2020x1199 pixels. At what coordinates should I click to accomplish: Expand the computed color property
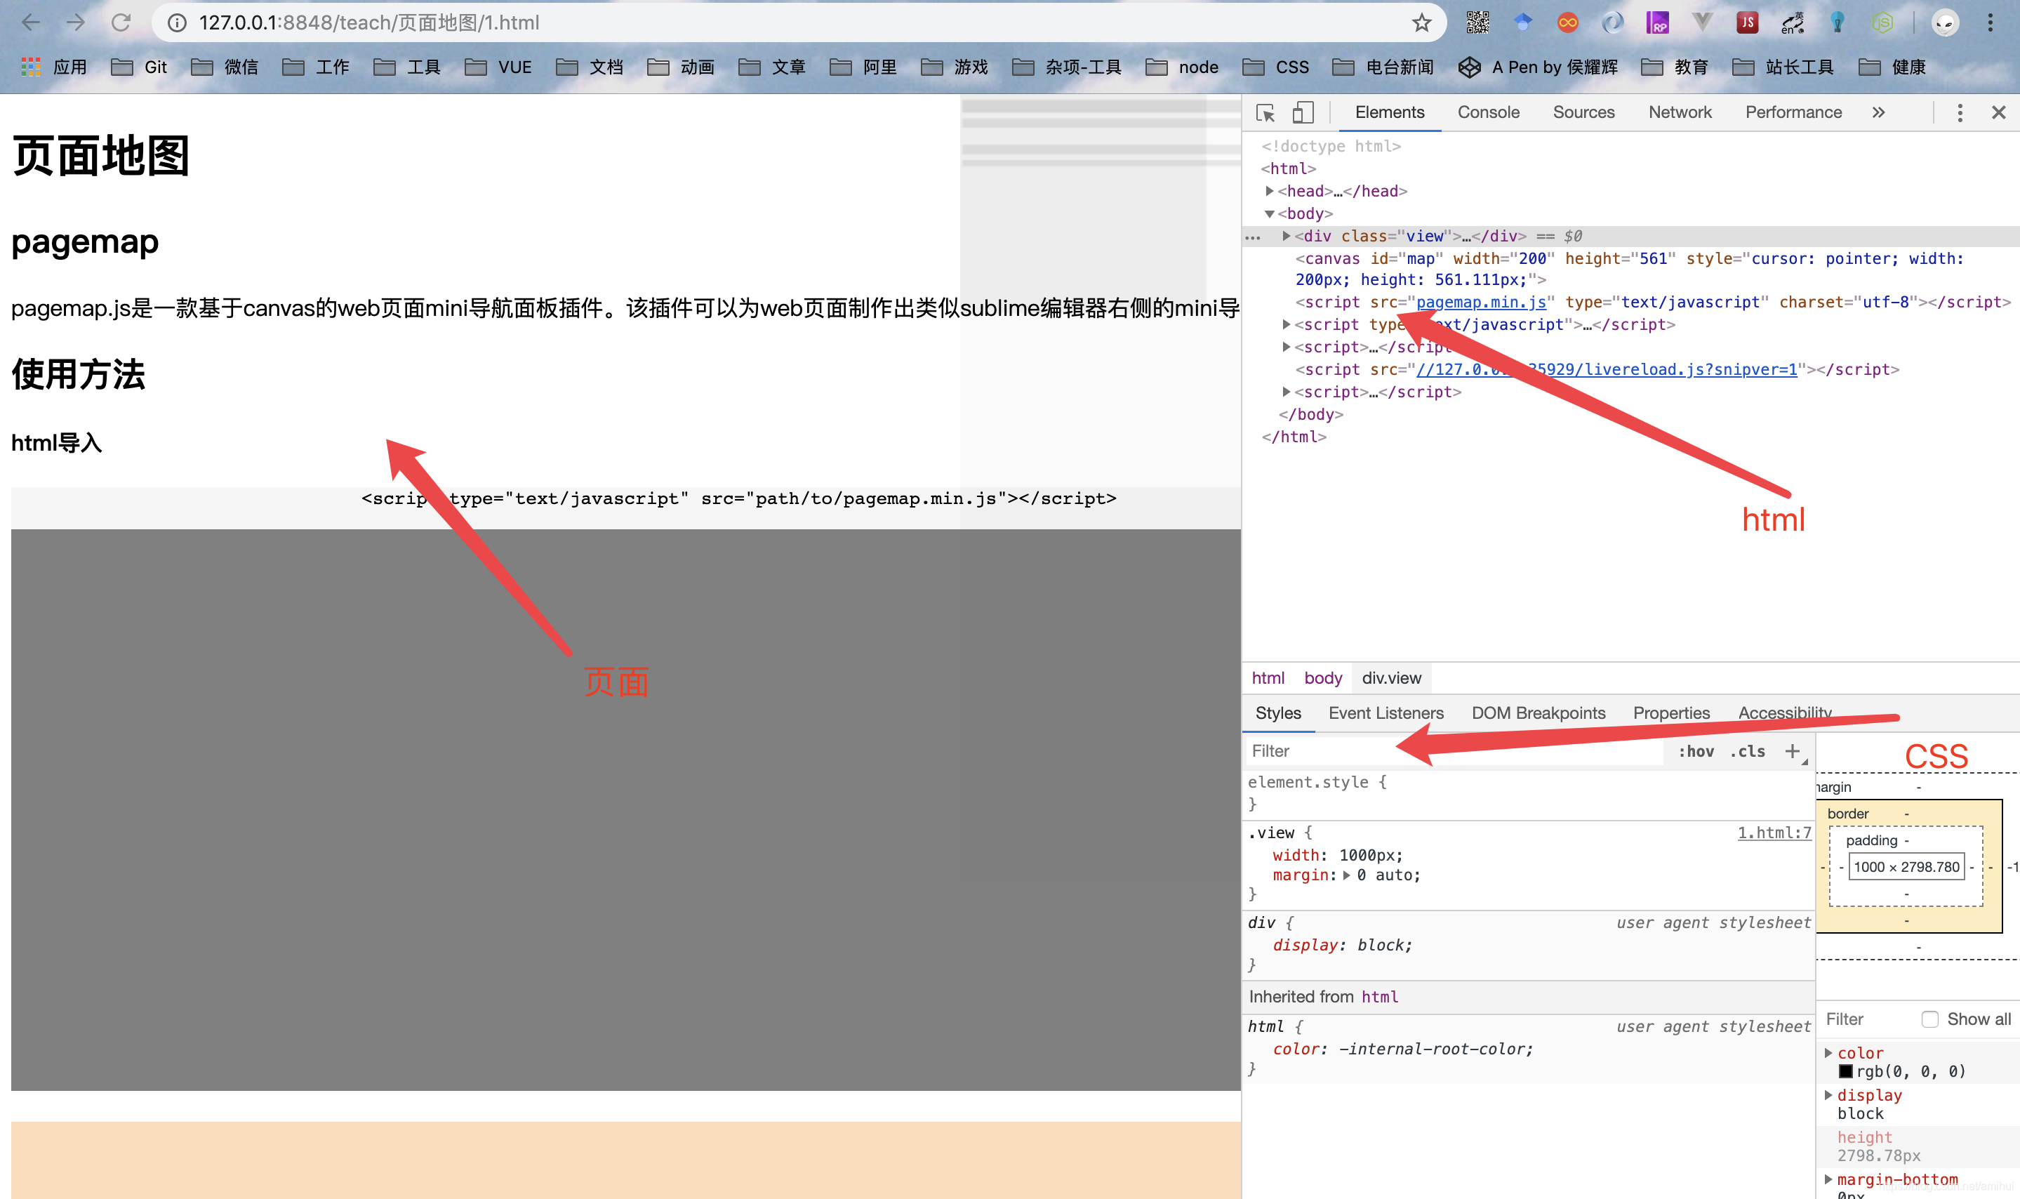point(1828,1053)
